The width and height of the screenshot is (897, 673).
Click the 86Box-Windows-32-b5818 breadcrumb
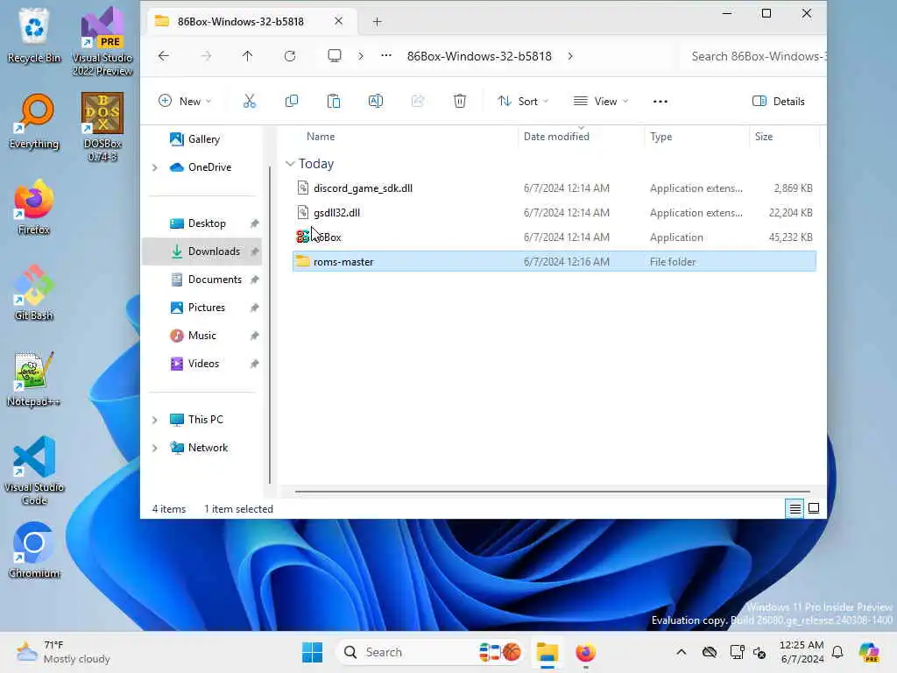[479, 56]
